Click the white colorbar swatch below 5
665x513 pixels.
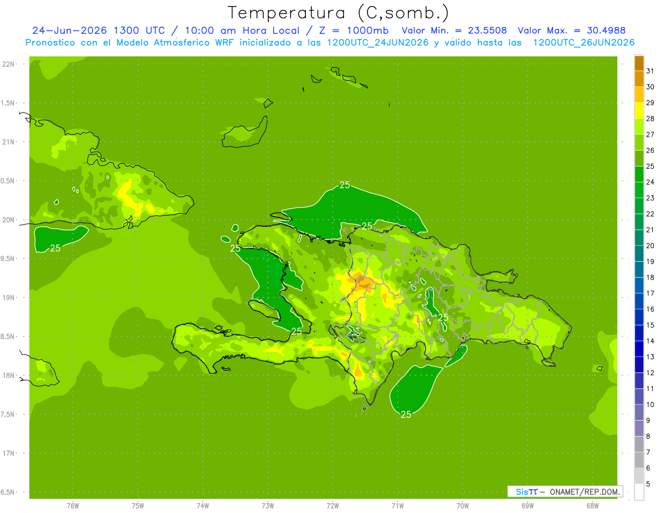(639, 492)
